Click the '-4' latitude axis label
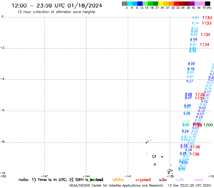Screen dimensions: 214x188 click(x=2, y=79)
